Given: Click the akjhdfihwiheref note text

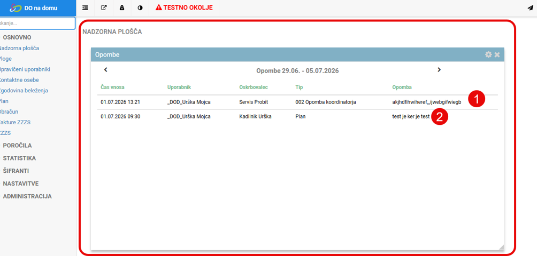Looking at the screenshot, I should pyautogui.click(x=427, y=102).
